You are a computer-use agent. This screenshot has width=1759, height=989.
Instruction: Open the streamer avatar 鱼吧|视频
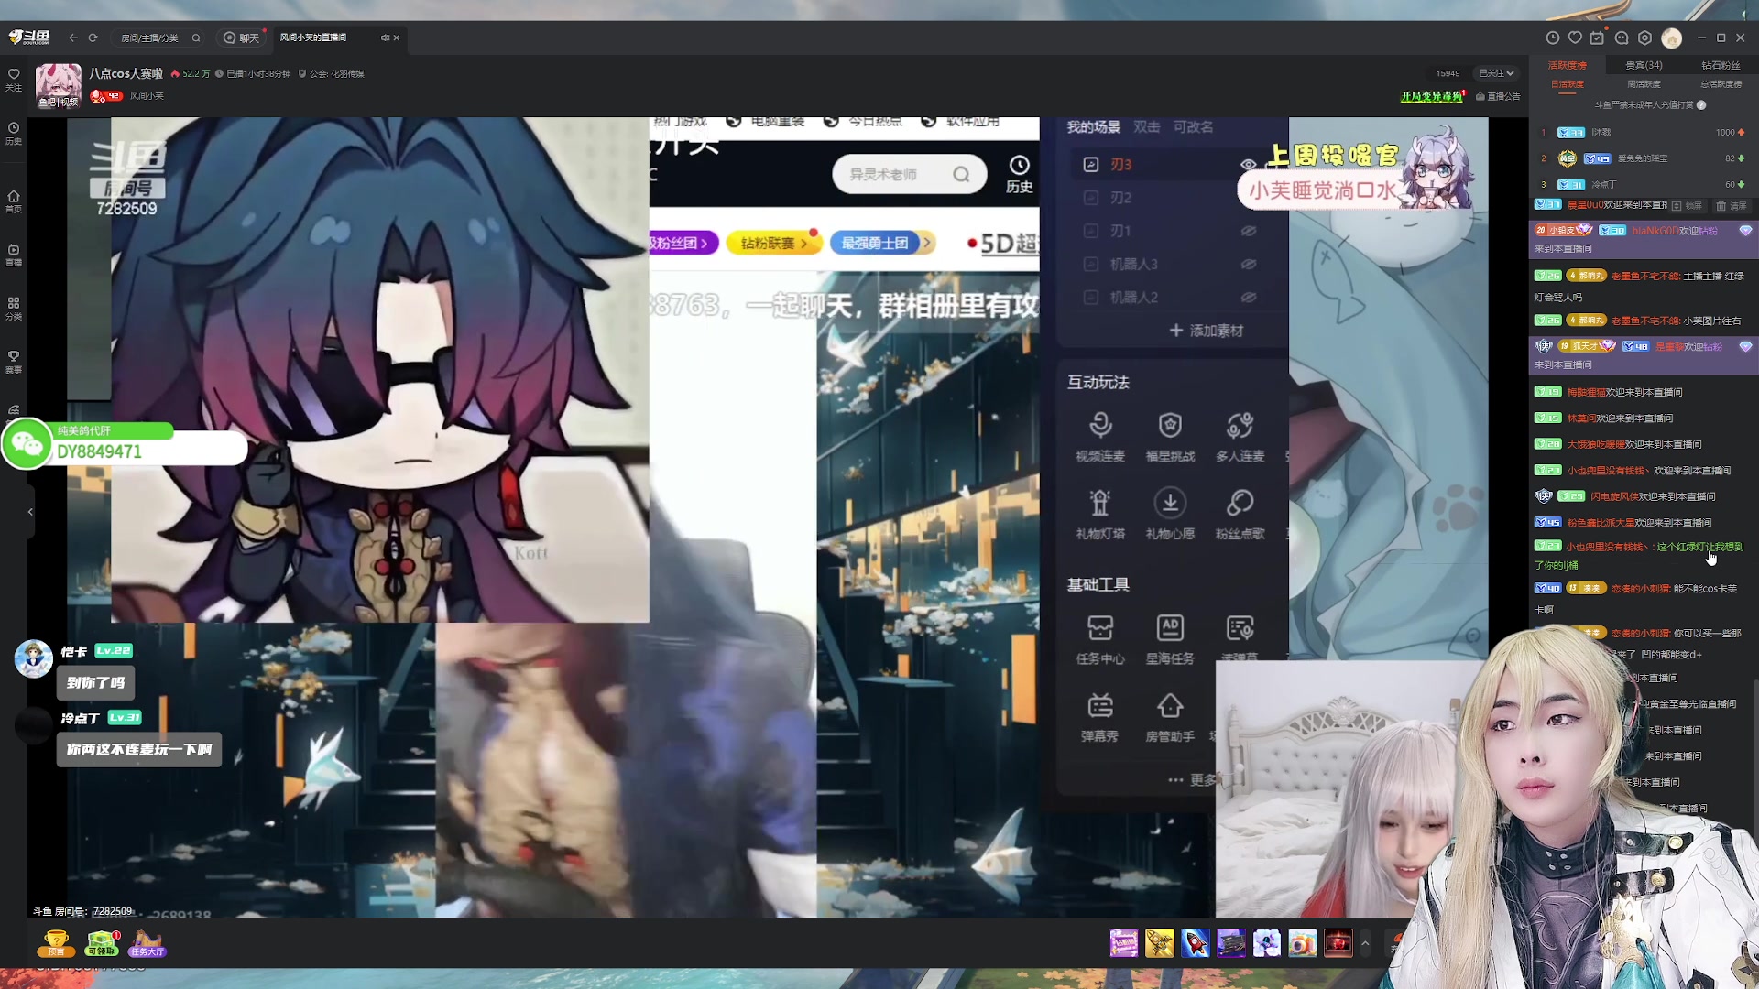(x=58, y=85)
